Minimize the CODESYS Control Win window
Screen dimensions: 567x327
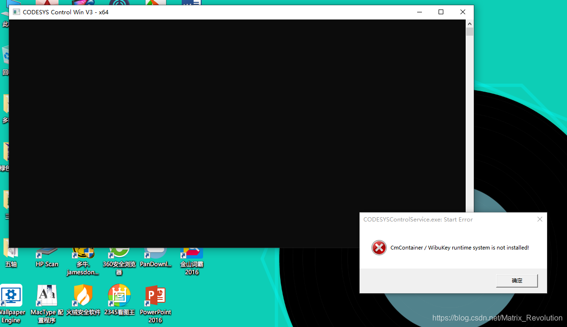[419, 12]
